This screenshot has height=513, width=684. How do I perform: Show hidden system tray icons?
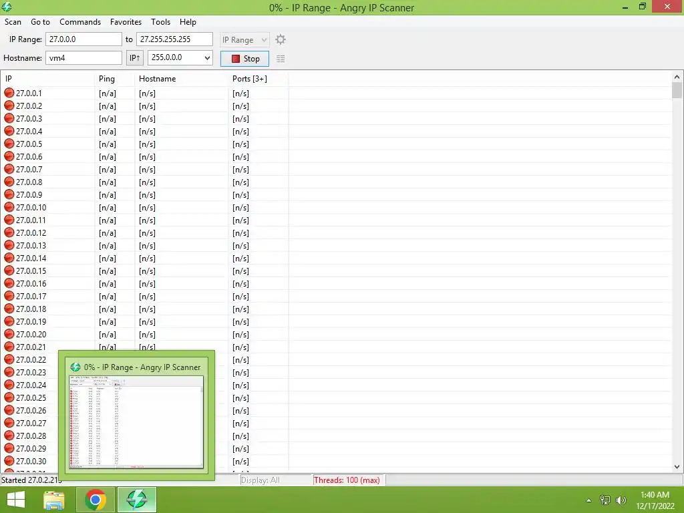pos(589,500)
